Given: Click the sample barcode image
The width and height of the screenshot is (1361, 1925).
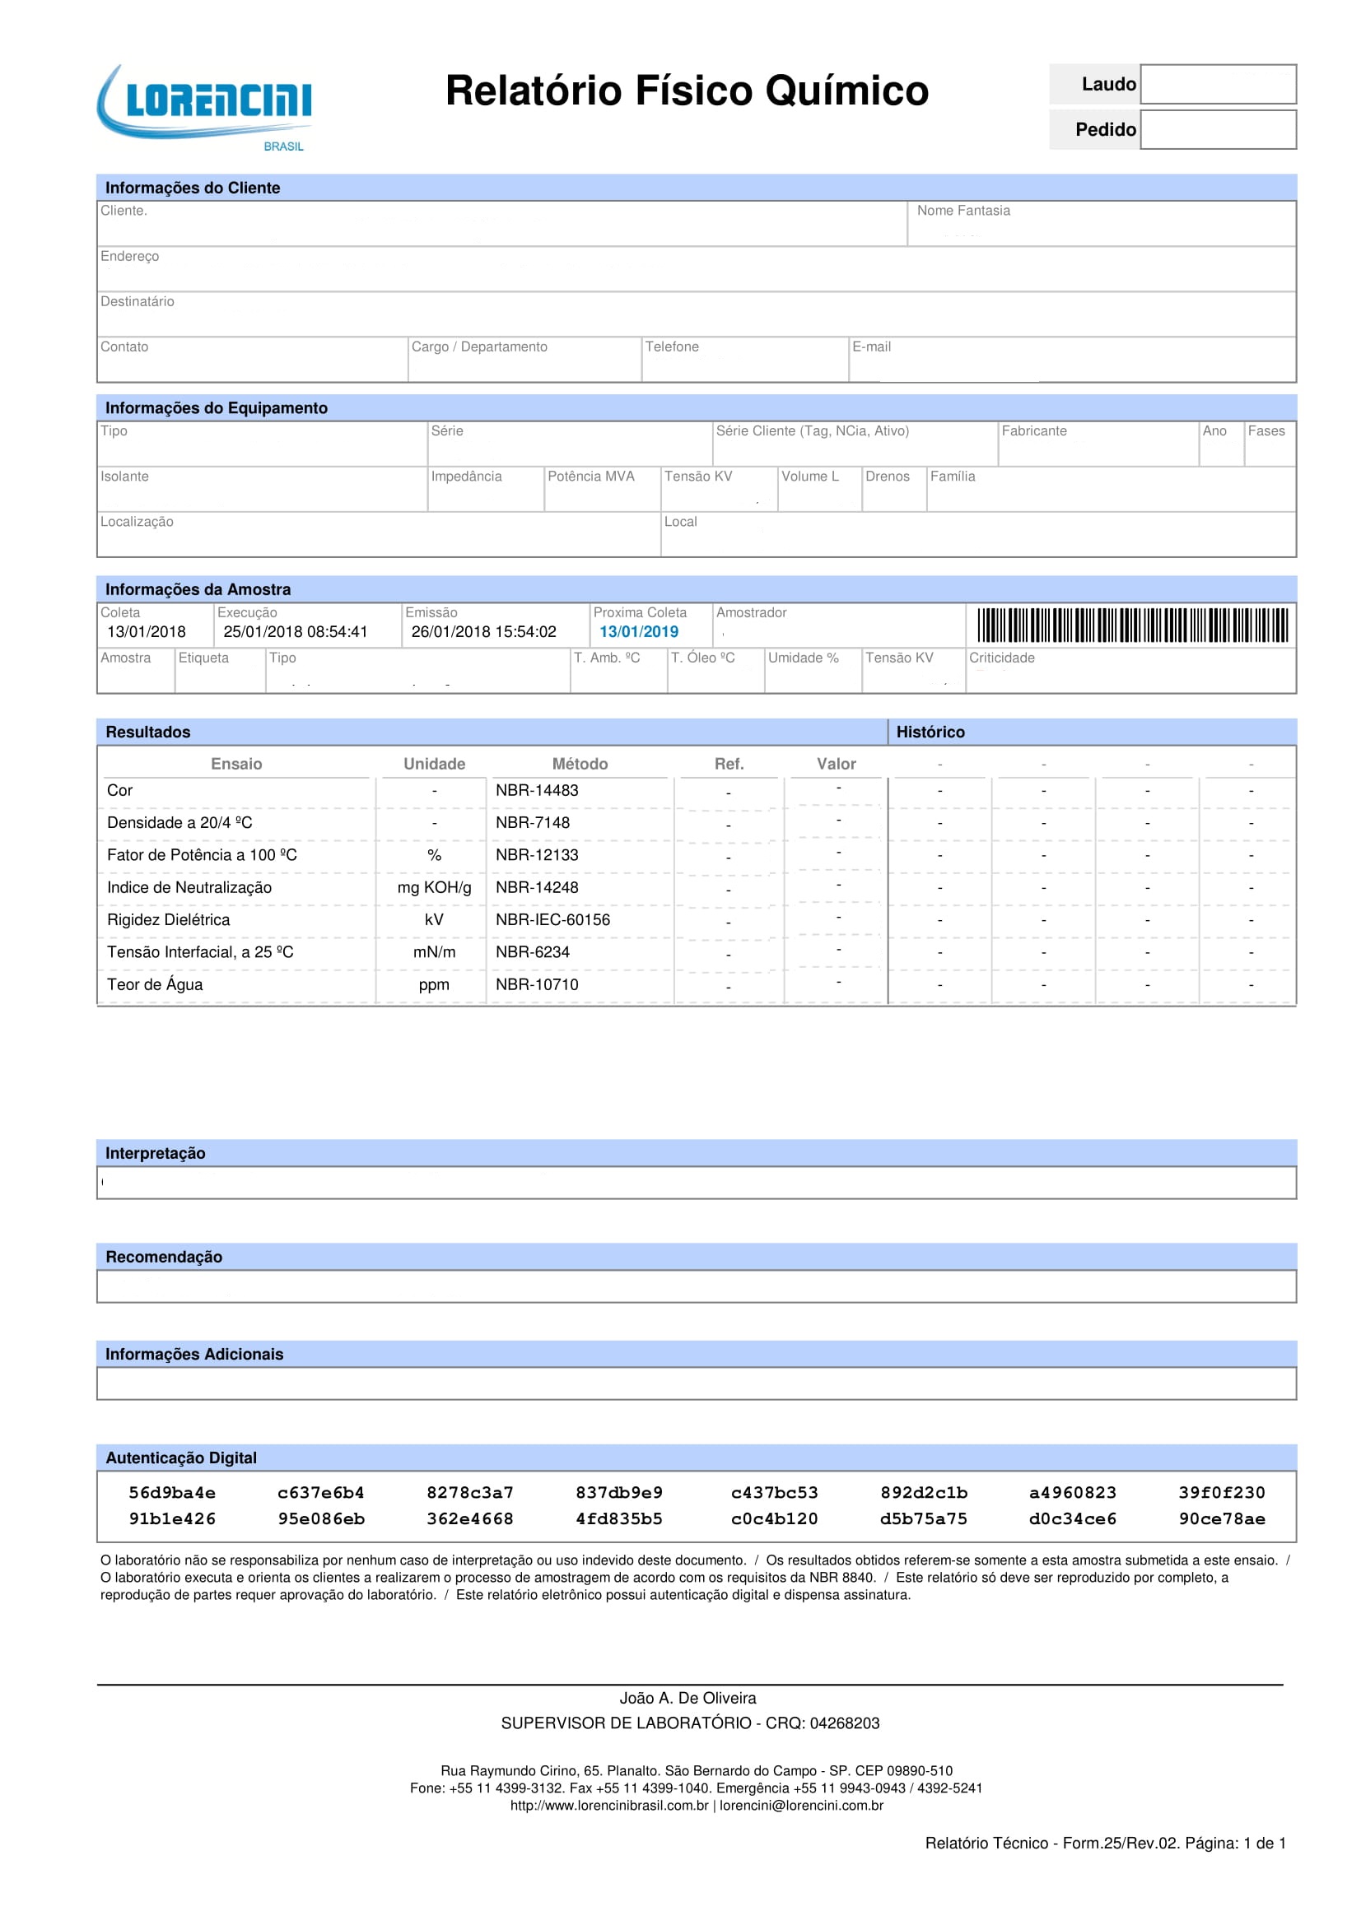Looking at the screenshot, I should click(x=1131, y=625).
